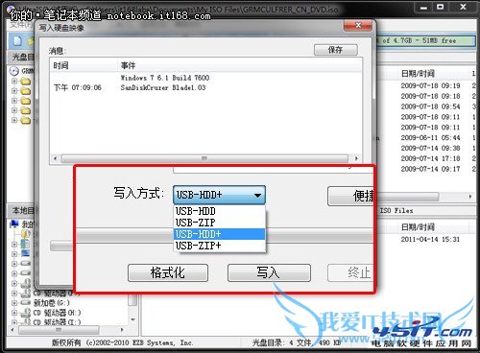Click the 日期/时间 header in local file list

click(x=418, y=227)
